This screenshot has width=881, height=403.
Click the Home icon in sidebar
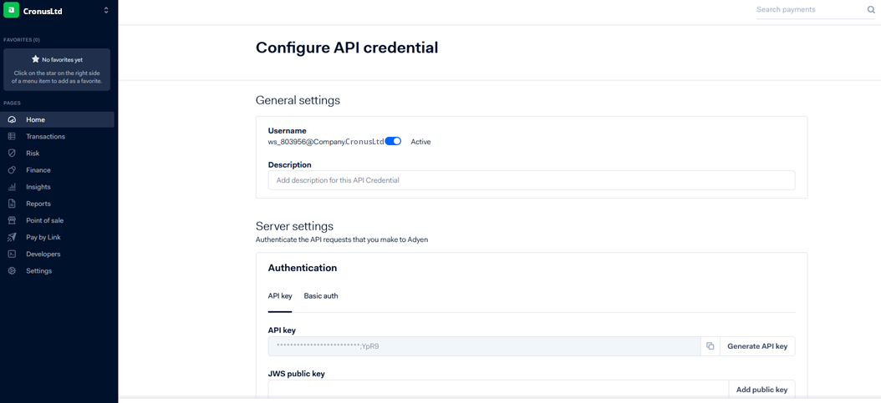pos(12,120)
